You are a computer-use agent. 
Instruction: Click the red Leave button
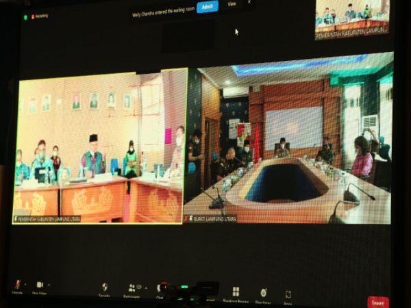pyautogui.click(x=378, y=303)
